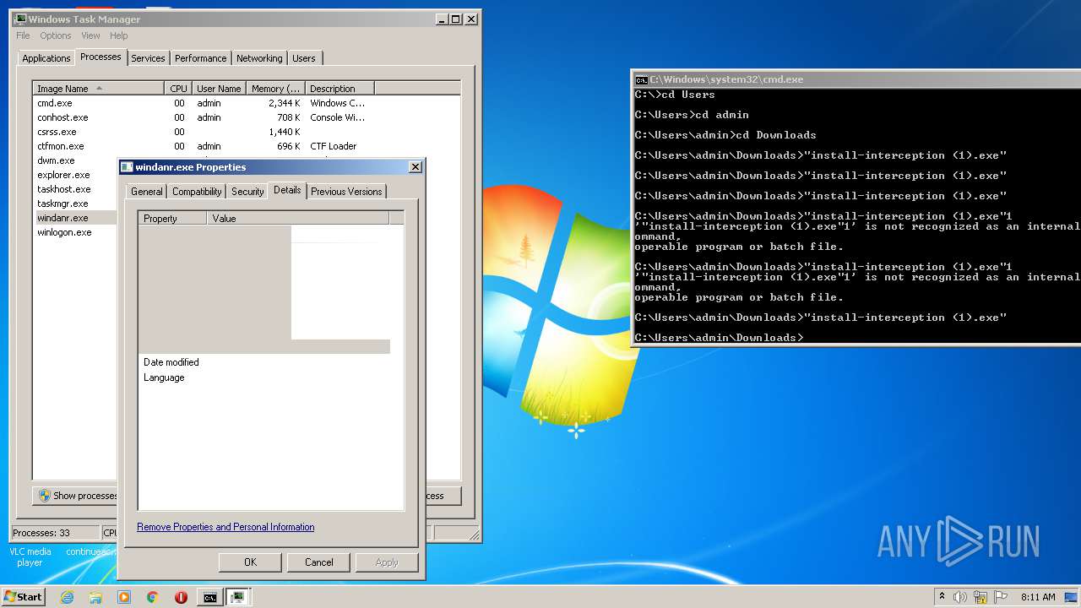Minimize the Task Manager window
This screenshot has width=1081, height=608.
[442, 19]
